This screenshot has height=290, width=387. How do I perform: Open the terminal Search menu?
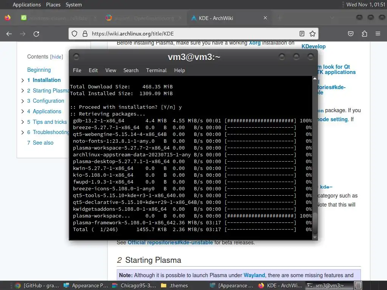coord(131,70)
